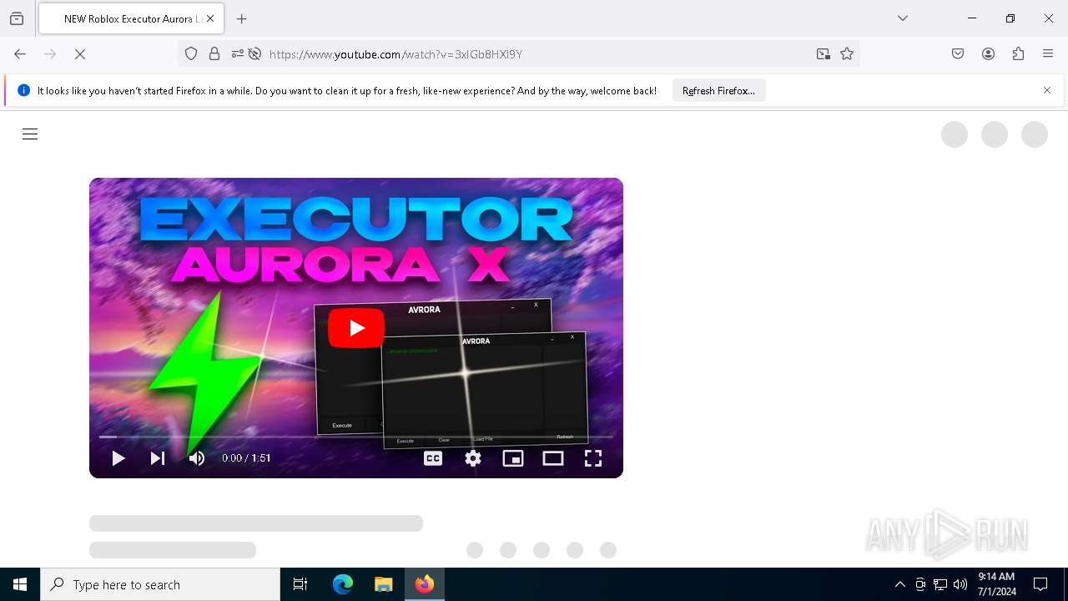Click the autoplay-blocked icon in address bar
1068x601 pixels.
click(x=255, y=54)
